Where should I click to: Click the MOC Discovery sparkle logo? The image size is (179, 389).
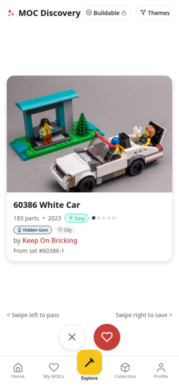[x=11, y=13]
